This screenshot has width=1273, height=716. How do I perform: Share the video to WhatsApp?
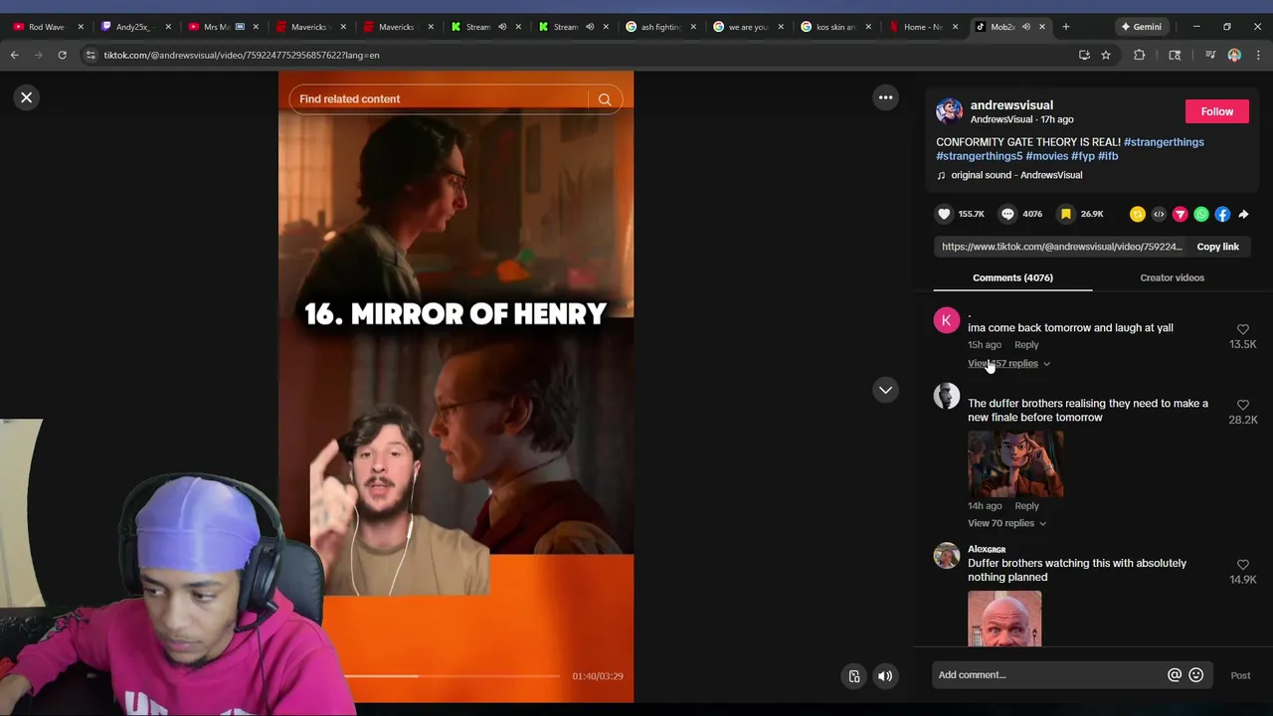click(1201, 214)
